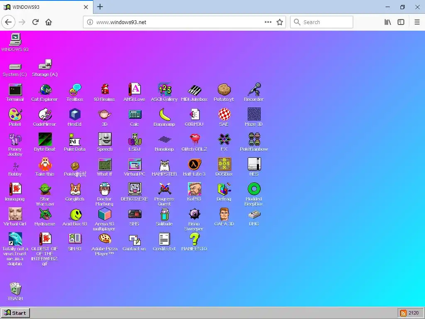Open Adobe Pizza Player icon
The image size is (425, 319).
105,239
